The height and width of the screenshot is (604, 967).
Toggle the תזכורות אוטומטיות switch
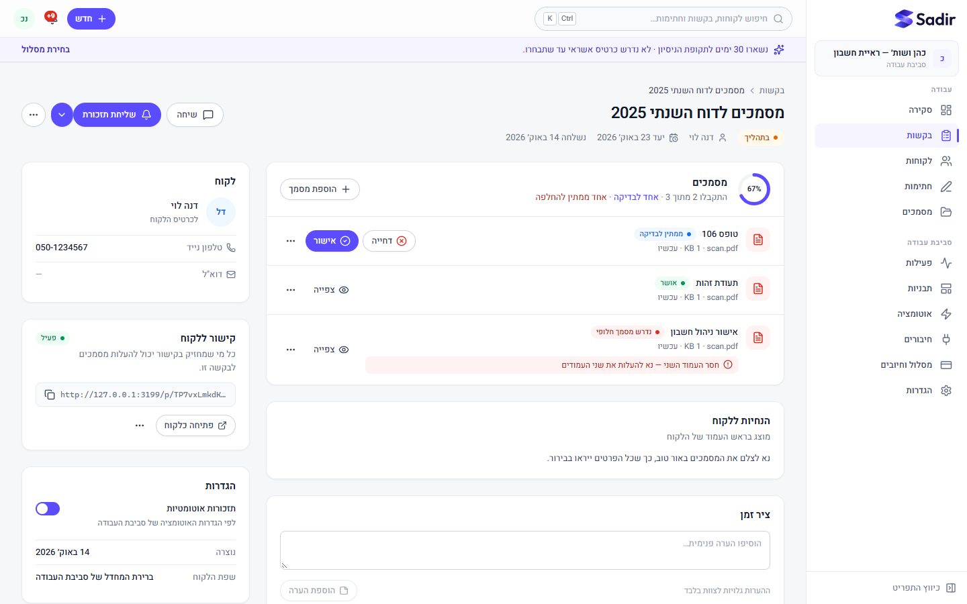point(48,509)
